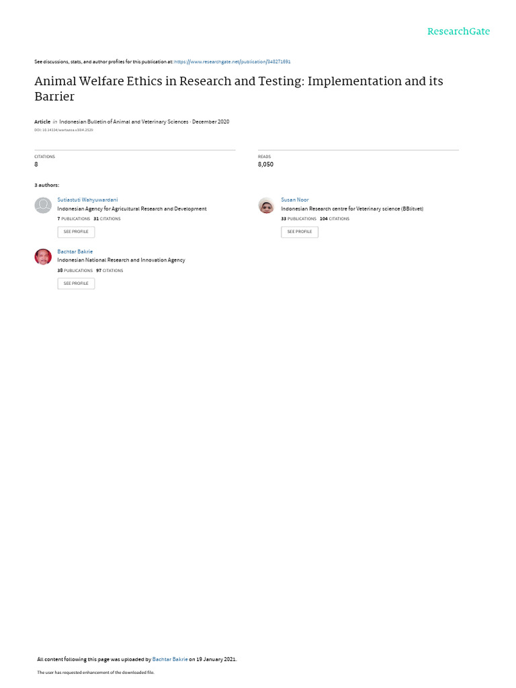
Task: Open the researchgate.net publication URL link
Action: [232, 62]
